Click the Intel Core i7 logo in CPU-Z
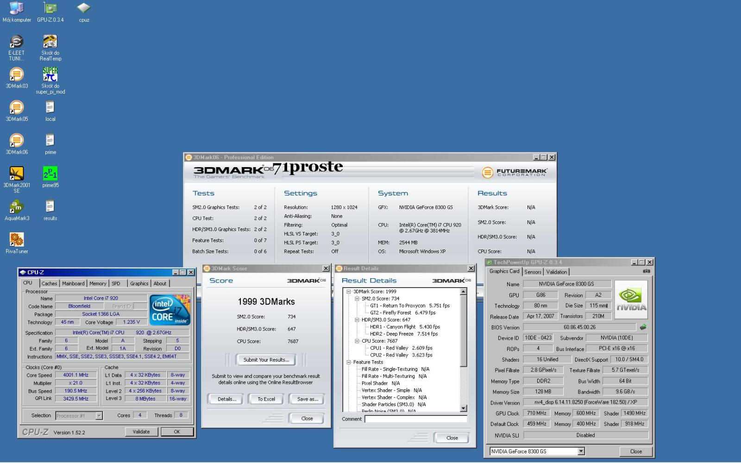This screenshot has width=741, height=463. (170, 310)
